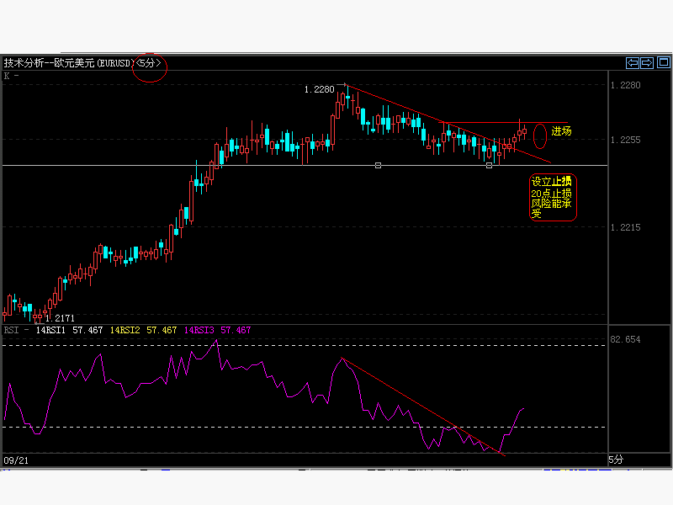The width and height of the screenshot is (673, 505).
Task: Open the <5分> time period selector
Action: [x=149, y=63]
